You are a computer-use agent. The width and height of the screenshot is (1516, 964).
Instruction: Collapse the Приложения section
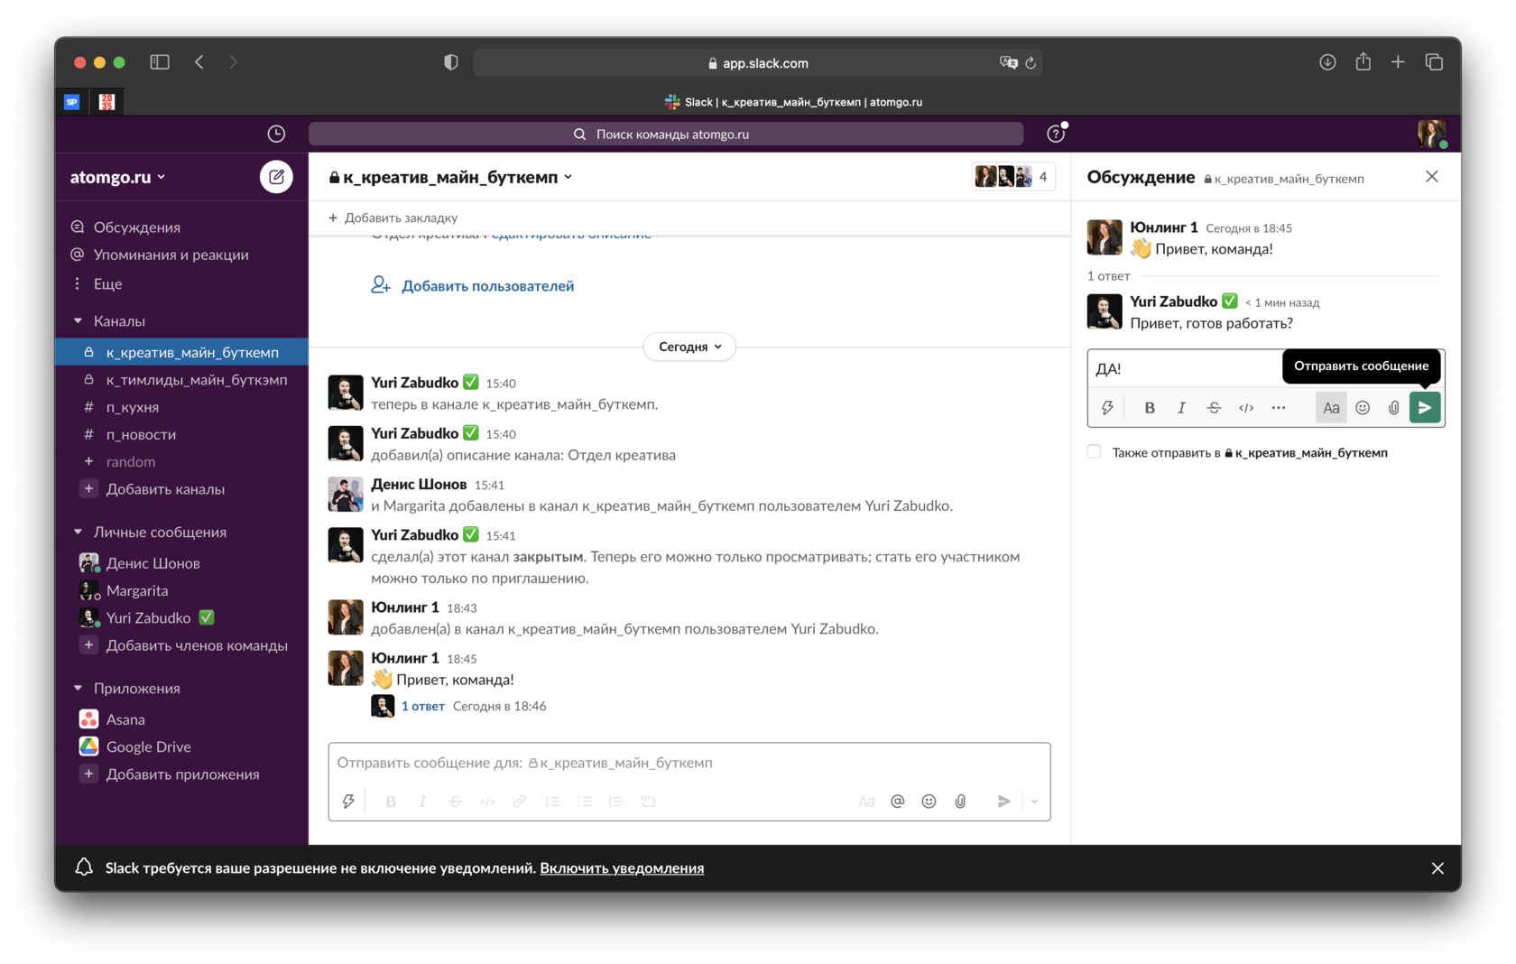point(78,689)
